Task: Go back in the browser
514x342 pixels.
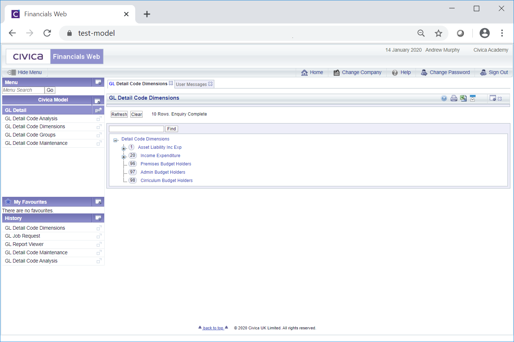Action: (x=12, y=33)
